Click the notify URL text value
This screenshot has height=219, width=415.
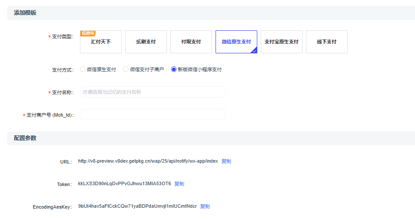click(x=148, y=161)
